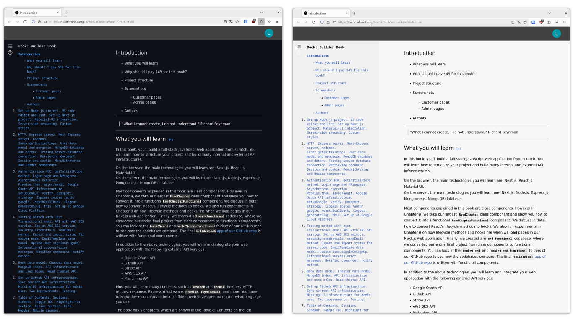Open Firefox application menu in dark window
The height and width of the screenshot is (322, 573).
click(x=276, y=22)
